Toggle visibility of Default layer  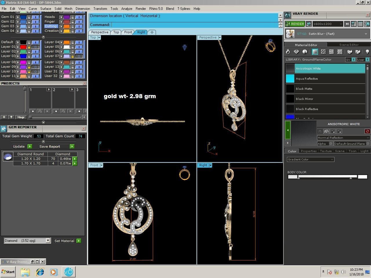point(36,42)
